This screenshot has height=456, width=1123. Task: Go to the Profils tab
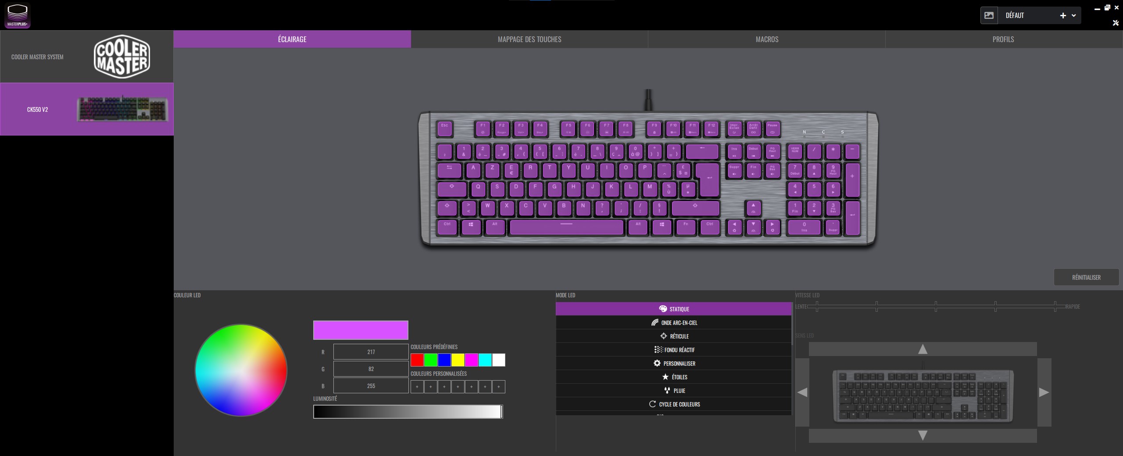(x=1003, y=39)
